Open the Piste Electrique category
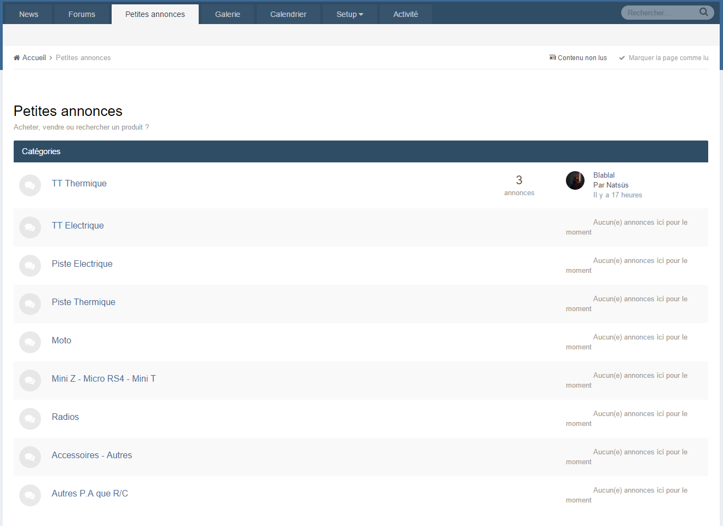This screenshot has width=723, height=526. (x=82, y=264)
